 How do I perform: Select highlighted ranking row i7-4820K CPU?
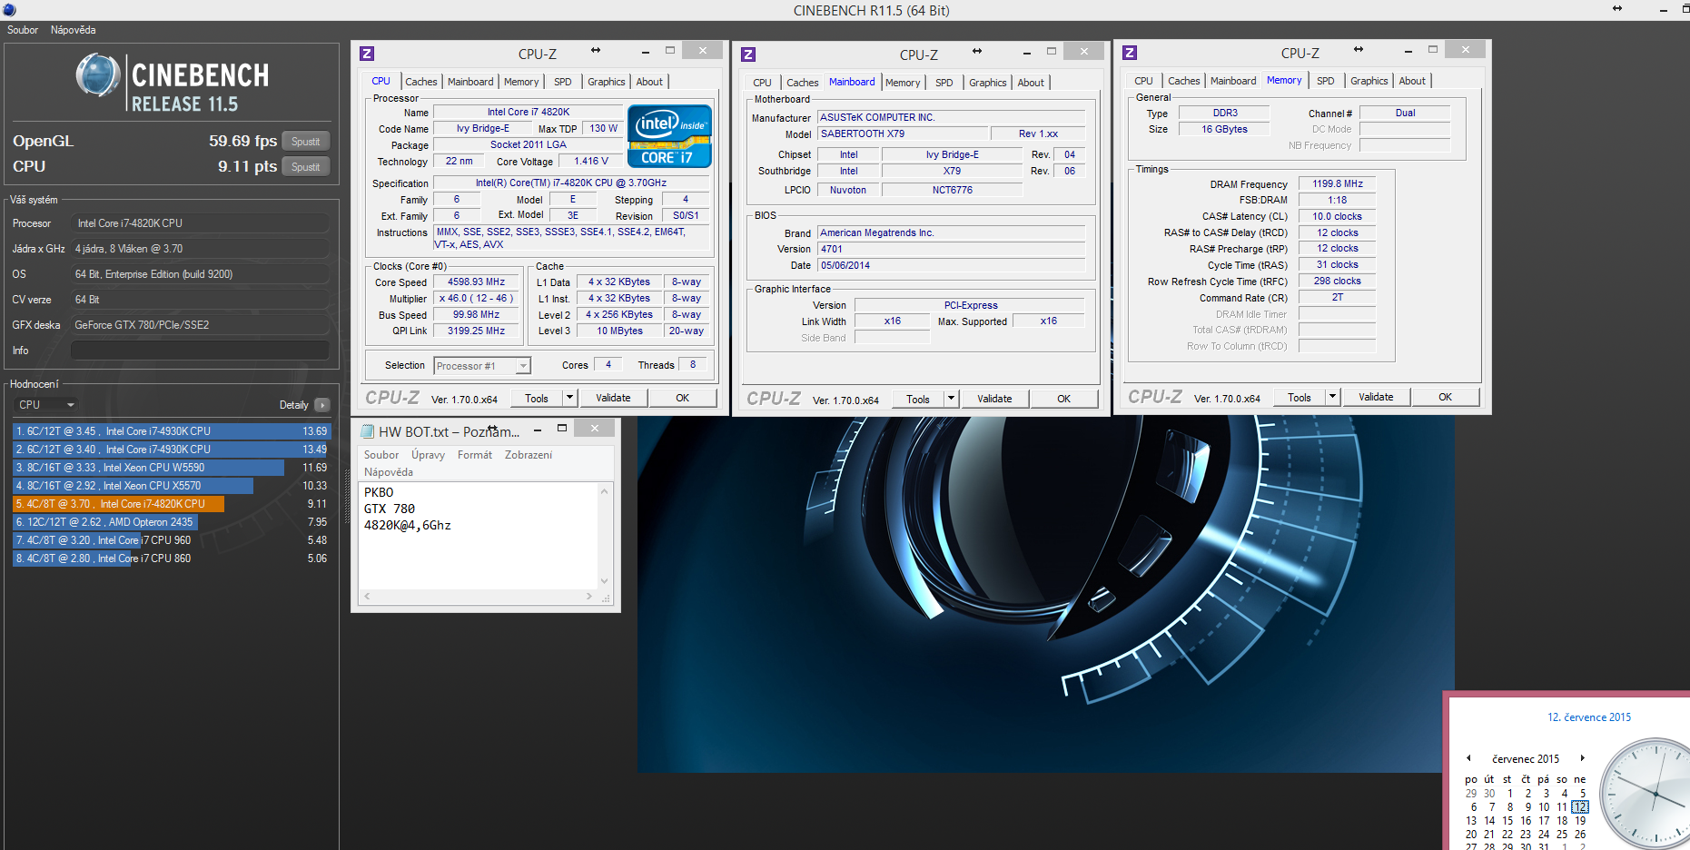[x=171, y=504]
